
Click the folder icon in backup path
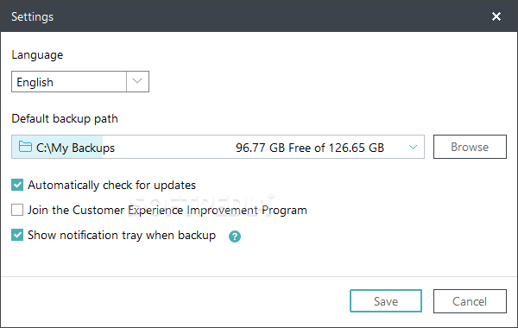click(x=25, y=147)
